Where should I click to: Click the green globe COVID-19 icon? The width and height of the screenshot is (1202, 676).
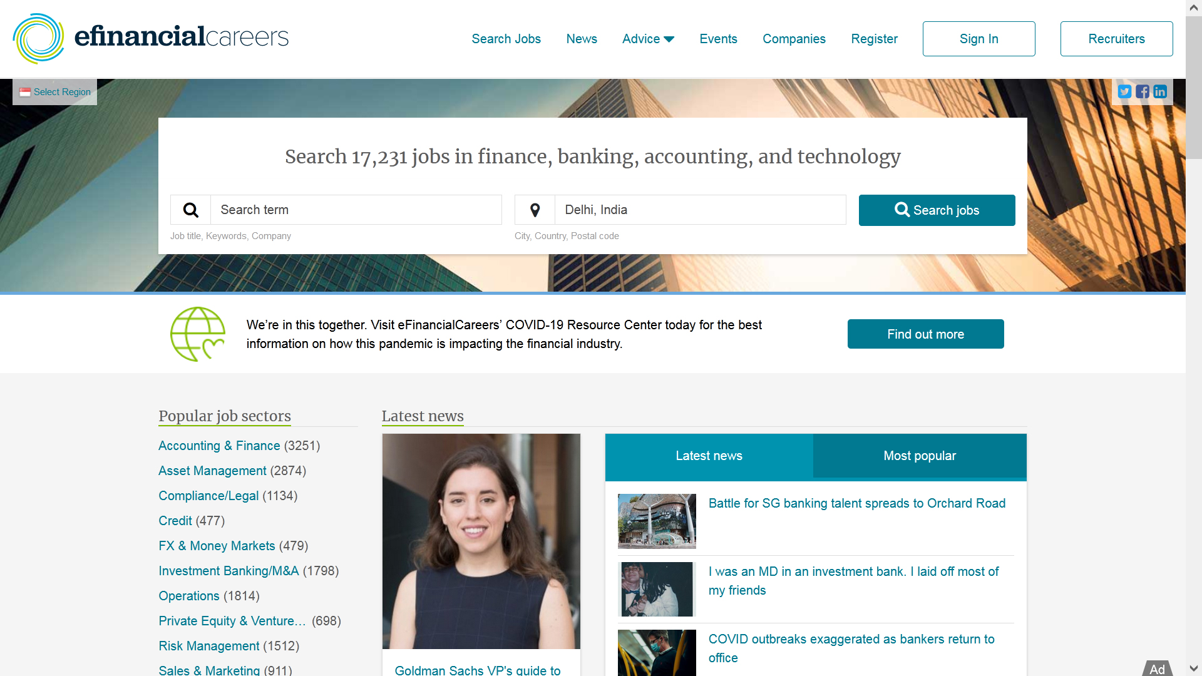coord(198,334)
